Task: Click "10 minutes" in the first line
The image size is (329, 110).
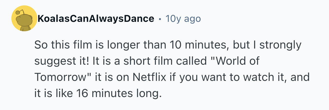Action: tap(197, 45)
